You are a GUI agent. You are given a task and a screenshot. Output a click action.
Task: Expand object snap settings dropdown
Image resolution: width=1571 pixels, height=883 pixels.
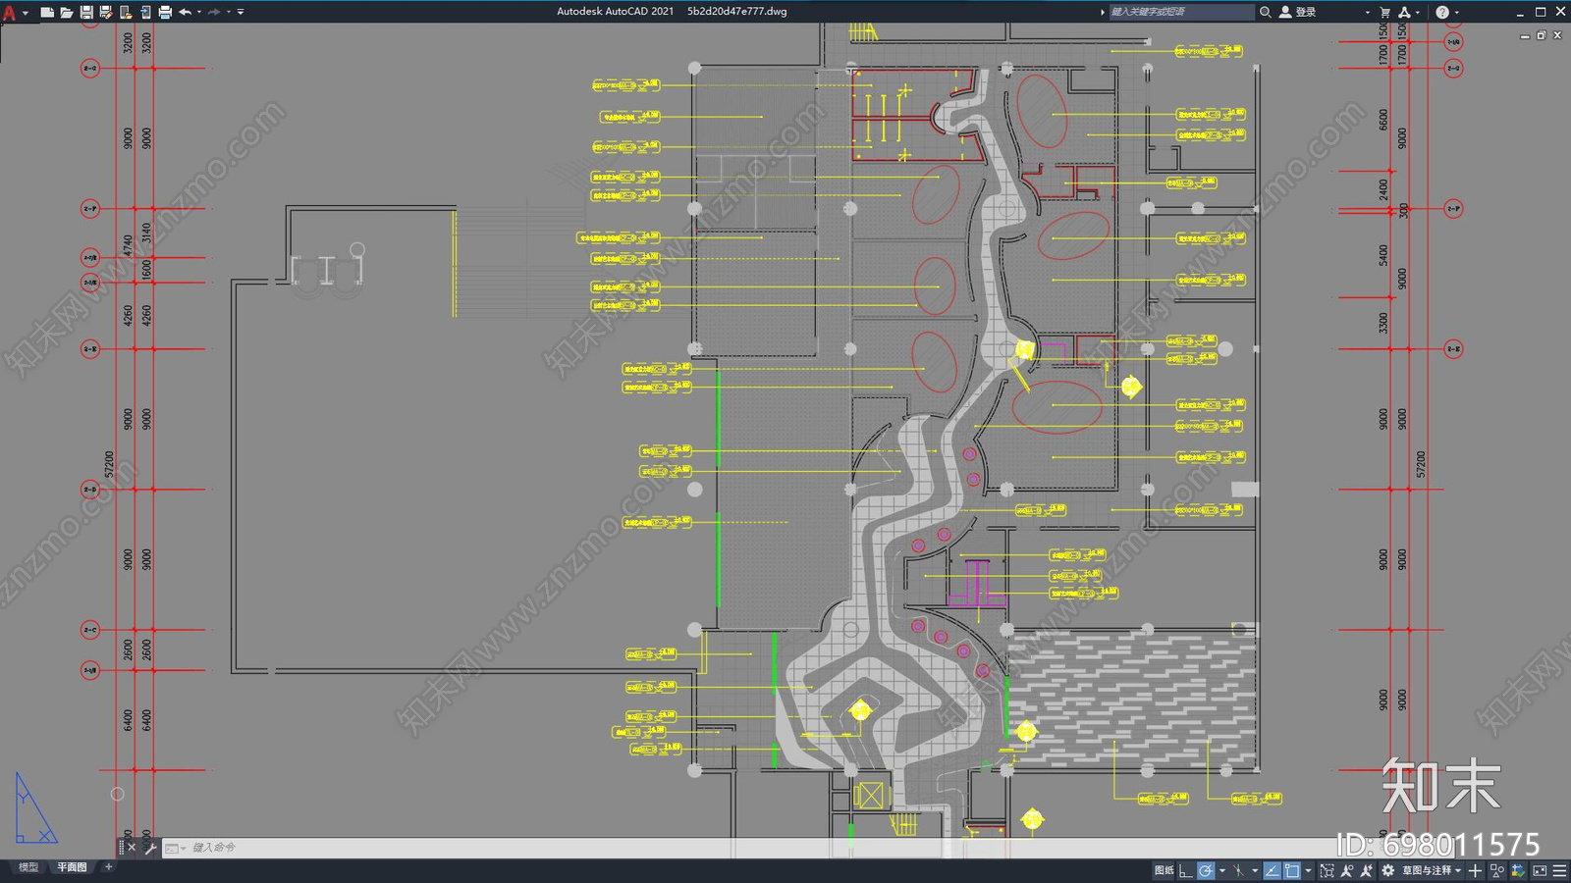pos(1308,870)
